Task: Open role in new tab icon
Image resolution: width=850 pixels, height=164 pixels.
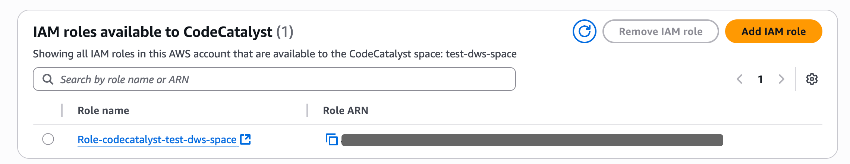Action: click(245, 139)
